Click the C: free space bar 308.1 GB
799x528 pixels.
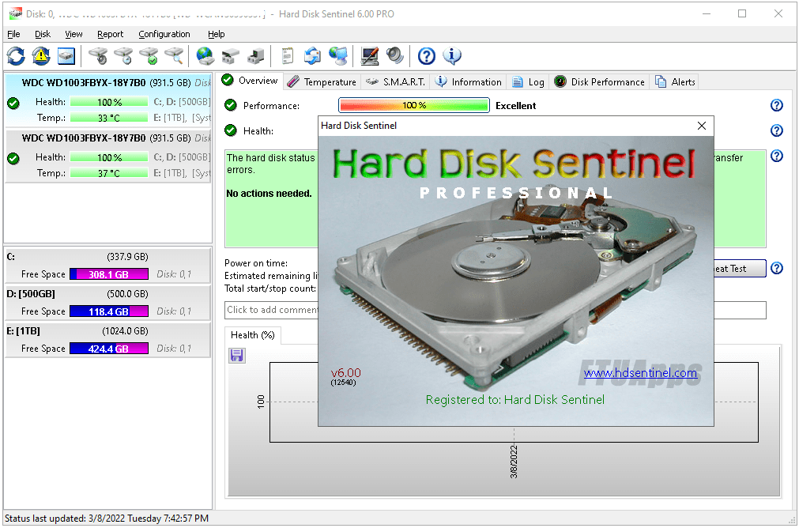coord(108,274)
